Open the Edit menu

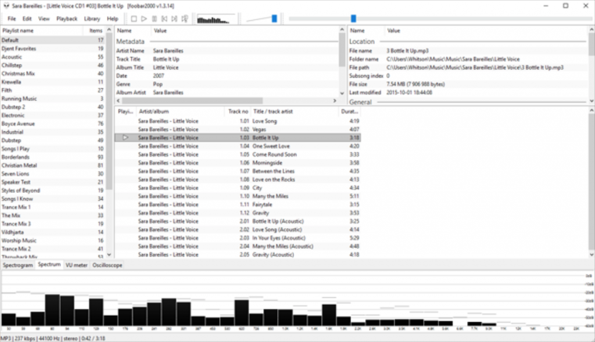point(27,19)
